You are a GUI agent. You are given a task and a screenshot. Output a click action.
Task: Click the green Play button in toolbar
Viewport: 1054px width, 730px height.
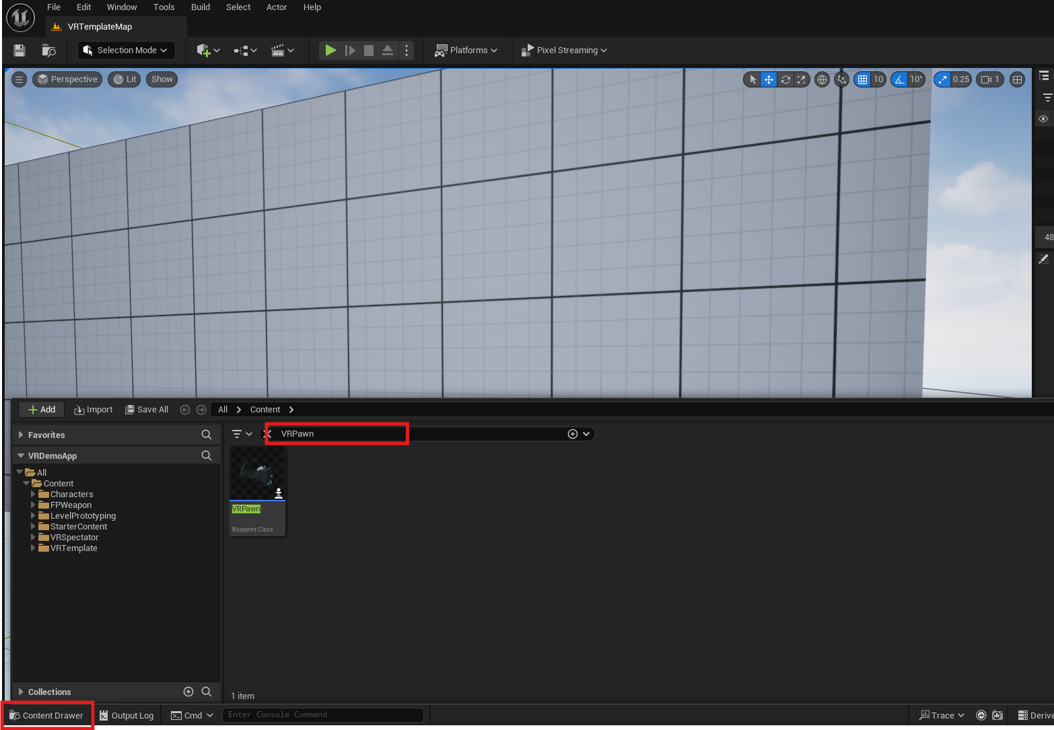(330, 50)
